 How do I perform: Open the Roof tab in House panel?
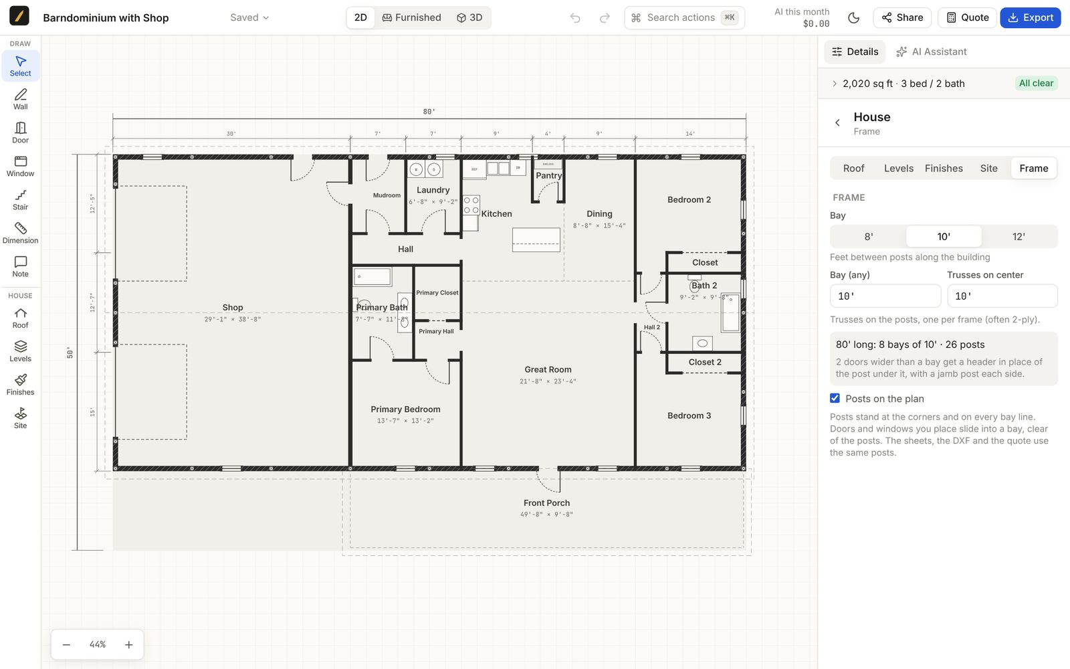(x=853, y=169)
